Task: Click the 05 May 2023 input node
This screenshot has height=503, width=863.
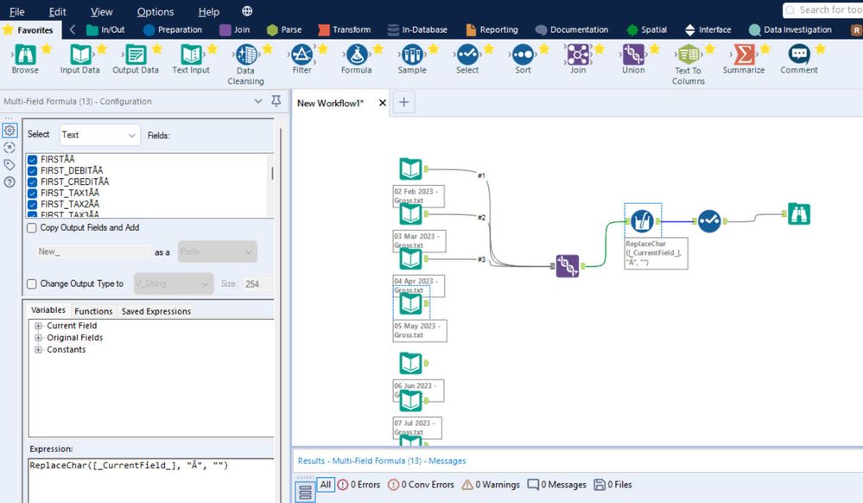Action: point(410,303)
